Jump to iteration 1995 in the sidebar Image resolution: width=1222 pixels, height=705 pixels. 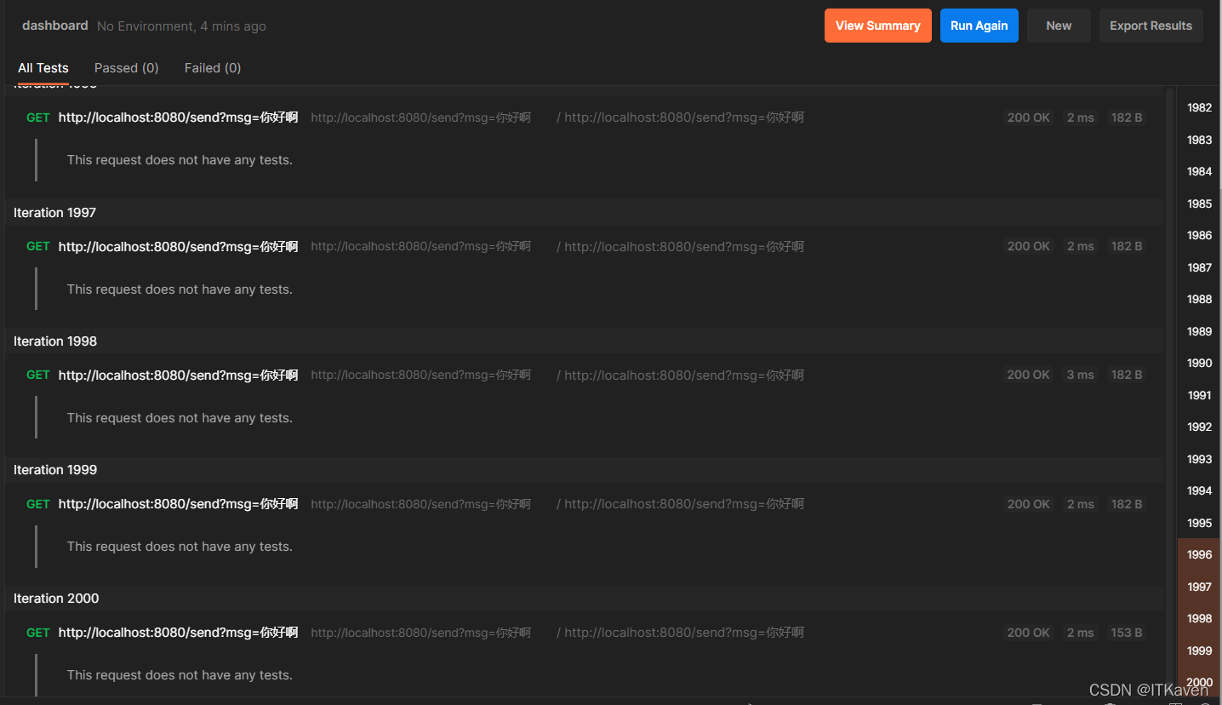click(x=1199, y=523)
